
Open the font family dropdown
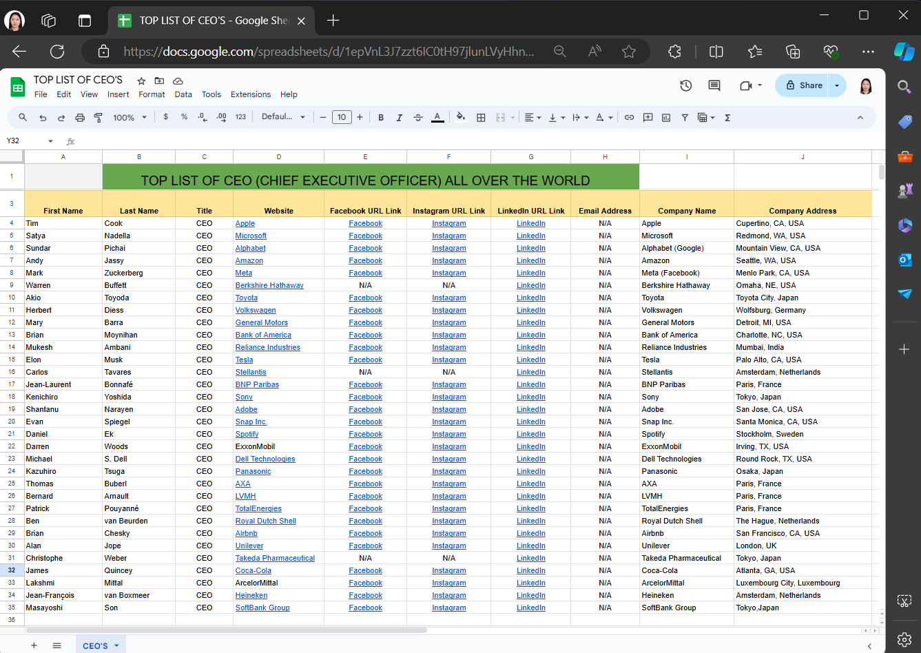(283, 117)
